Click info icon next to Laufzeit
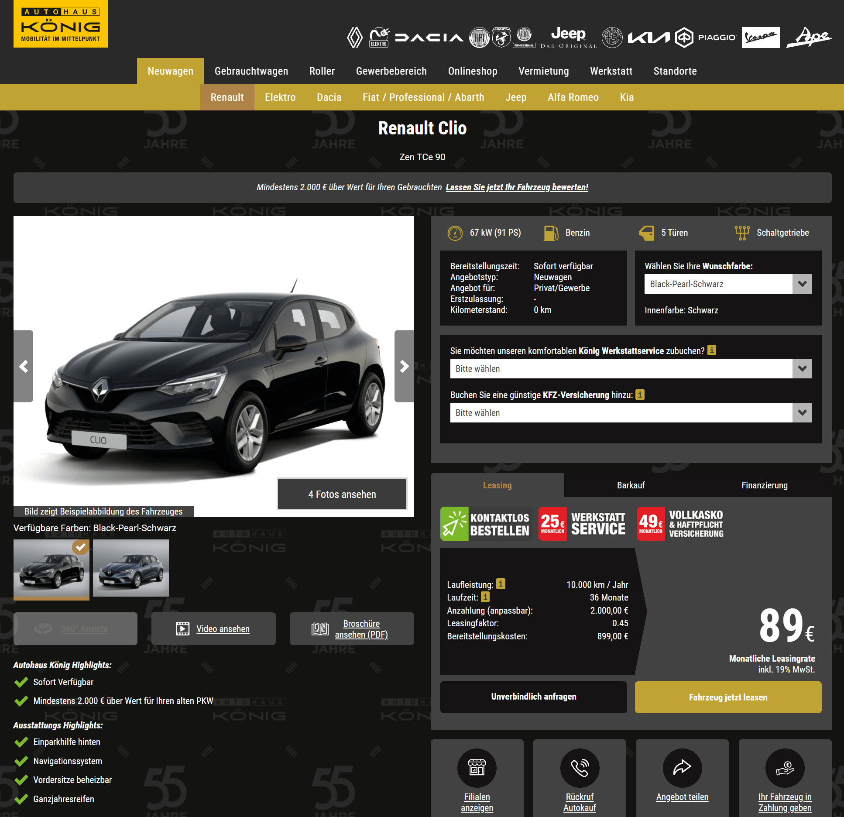 pyautogui.click(x=485, y=597)
